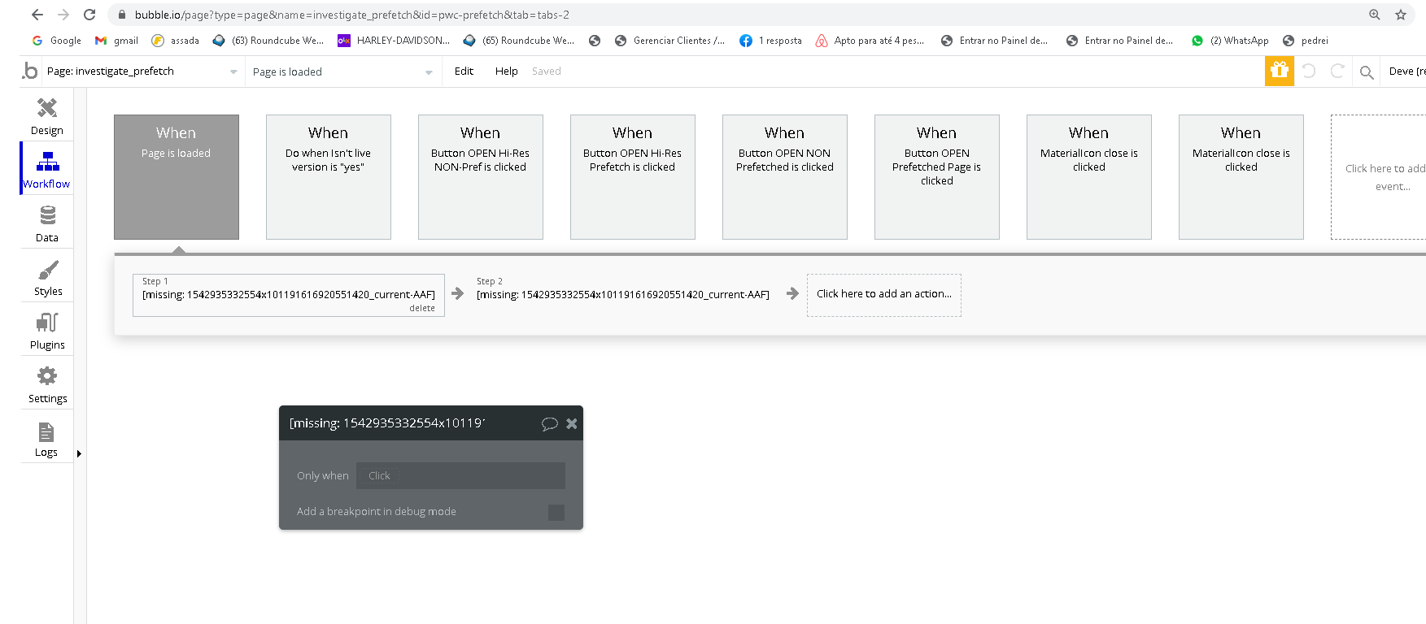
Task: Open the 1 resposta Facebook bookmark
Action: click(x=771, y=41)
